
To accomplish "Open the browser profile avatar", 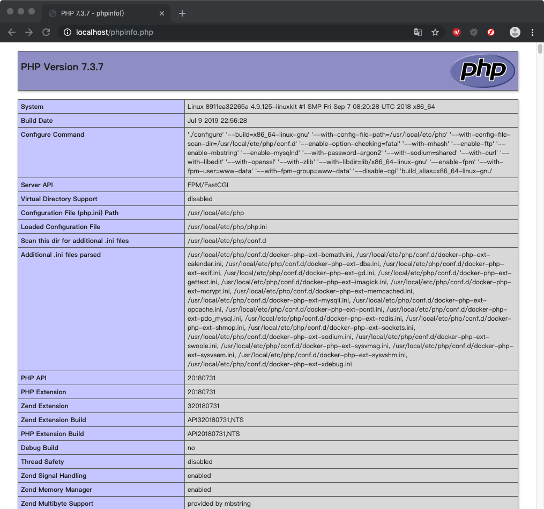I will [515, 32].
